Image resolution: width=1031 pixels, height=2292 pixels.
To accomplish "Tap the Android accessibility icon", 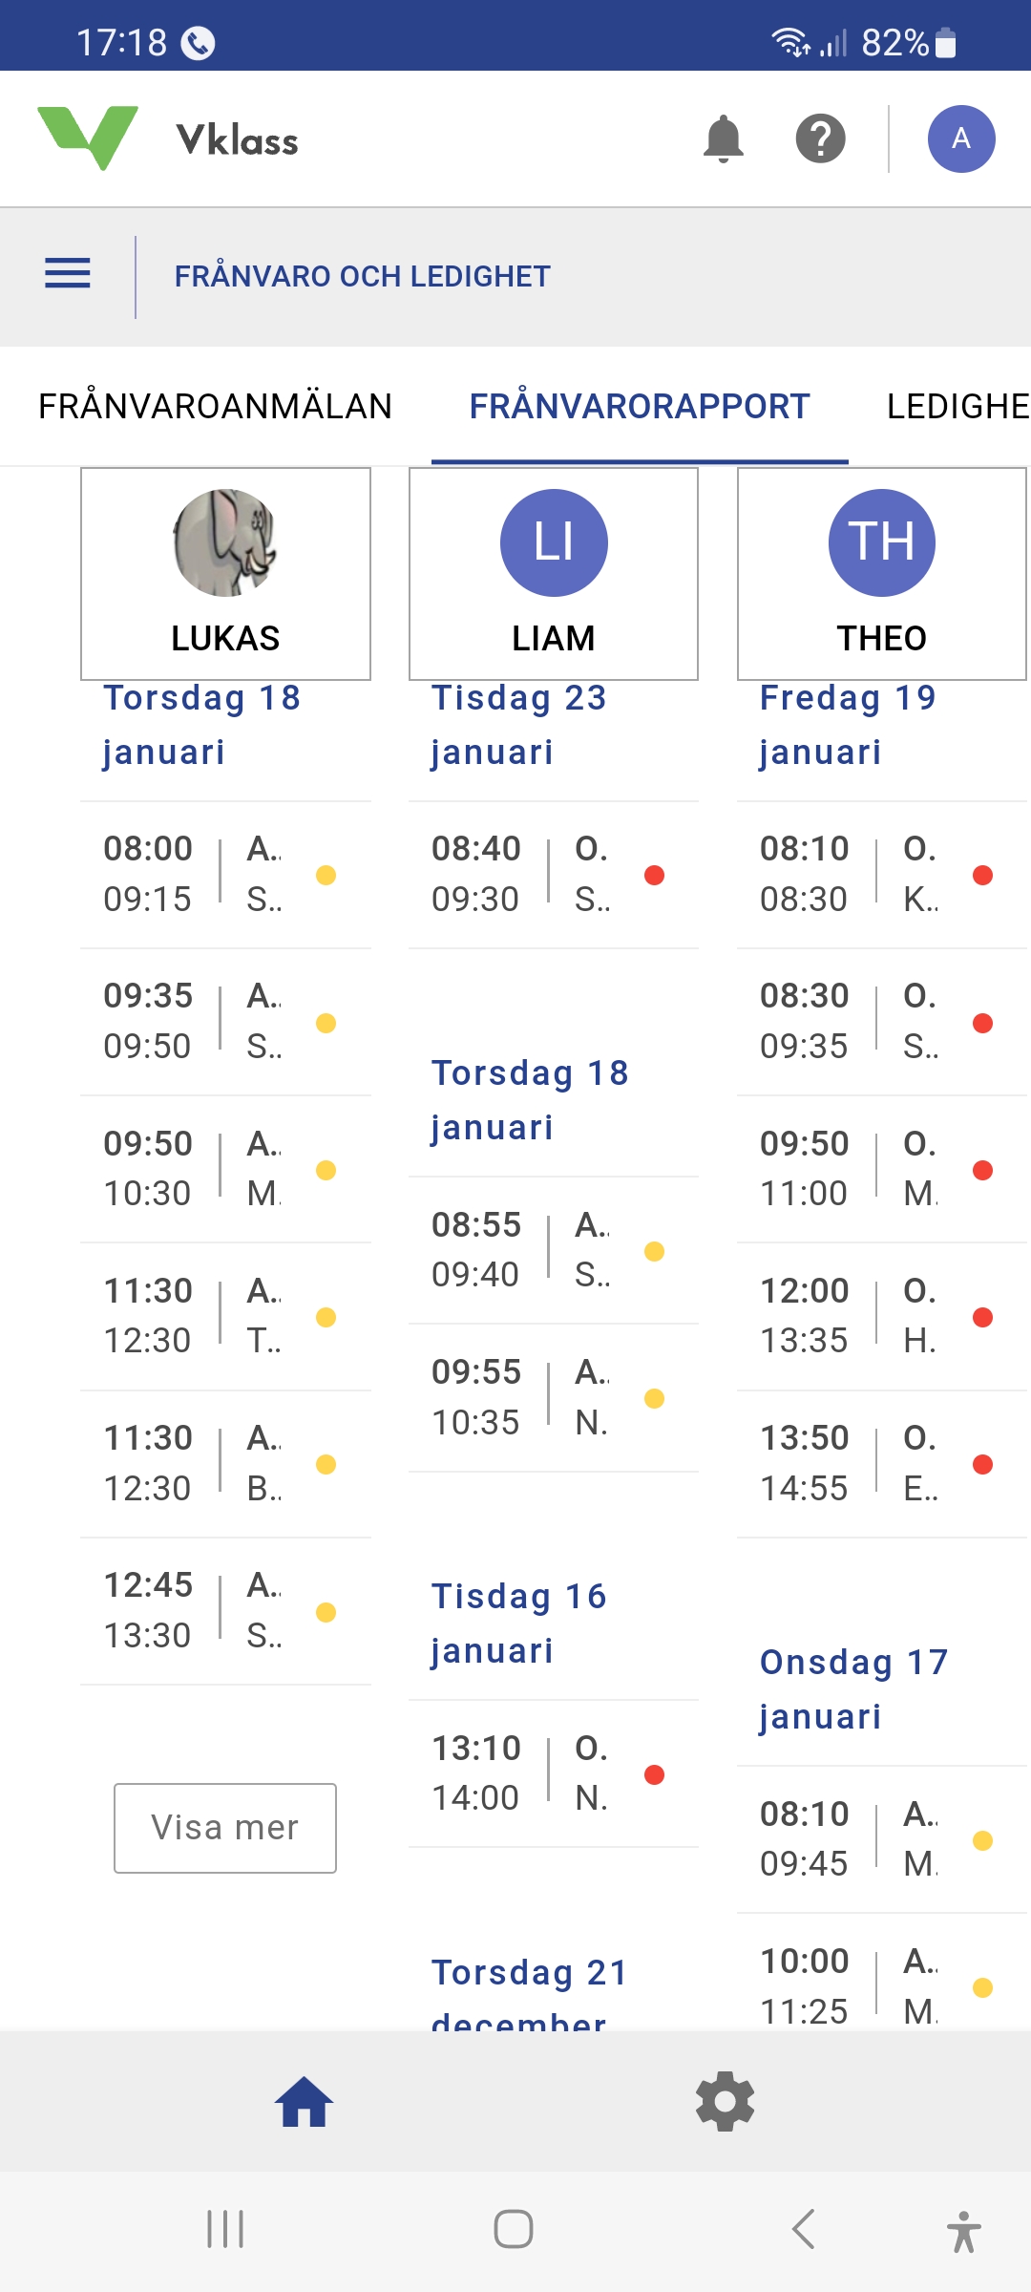I will [963, 2231].
